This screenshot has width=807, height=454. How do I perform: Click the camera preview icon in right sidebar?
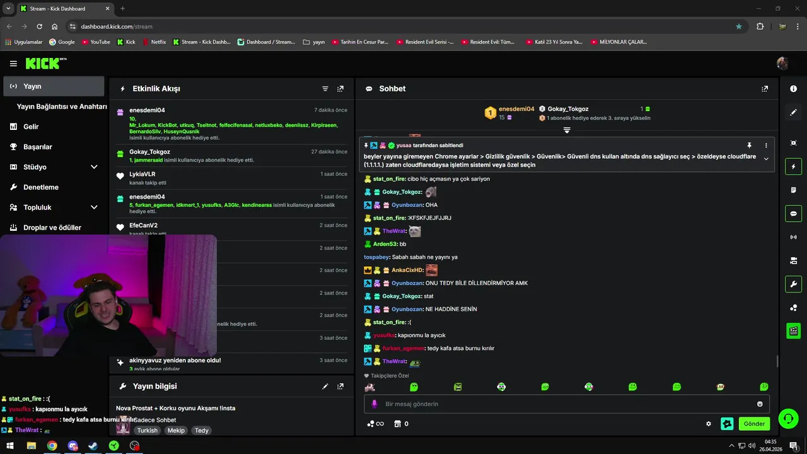pos(793,260)
